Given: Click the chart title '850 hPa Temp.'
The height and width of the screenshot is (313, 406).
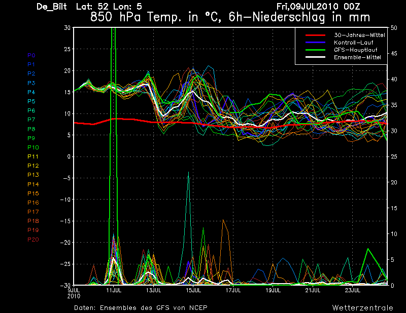Looking at the screenshot, I should tap(134, 18).
